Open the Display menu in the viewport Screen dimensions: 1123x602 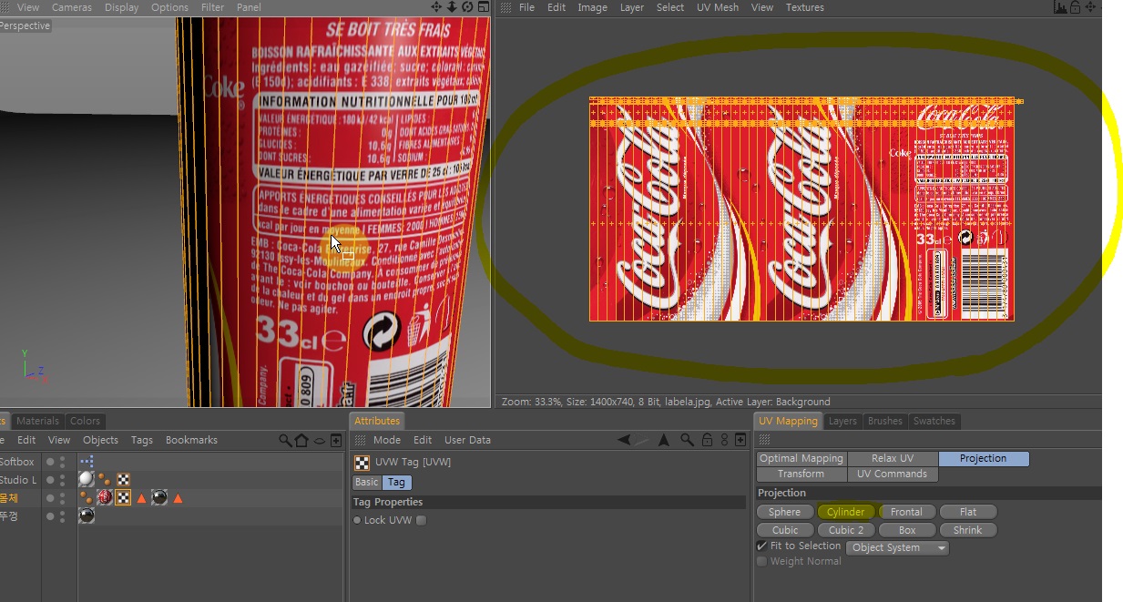pyautogui.click(x=121, y=7)
